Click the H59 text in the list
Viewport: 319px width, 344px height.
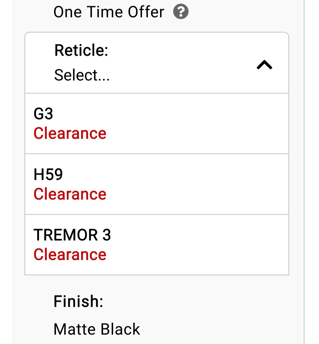[48, 175]
